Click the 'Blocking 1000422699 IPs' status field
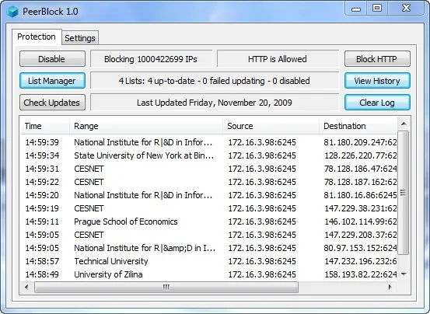430x314 pixels. tap(151, 59)
